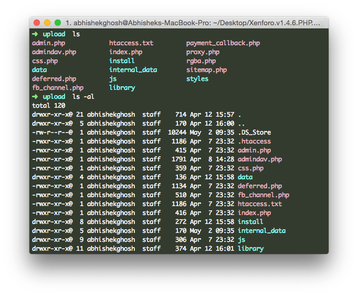Click 'data' in the long listing
This screenshot has height=296, width=358.
pyautogui.click(x=245, y=177)
